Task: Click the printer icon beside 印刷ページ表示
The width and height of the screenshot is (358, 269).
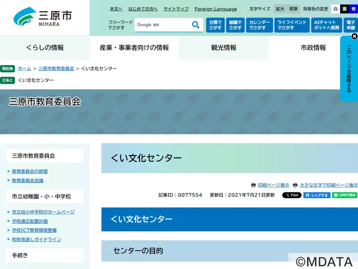Action: click(x=253, y=185)
